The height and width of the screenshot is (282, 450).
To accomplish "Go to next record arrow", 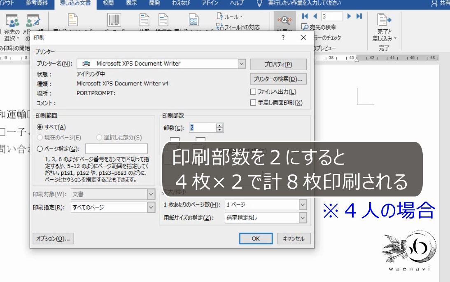I will point(349,16).
